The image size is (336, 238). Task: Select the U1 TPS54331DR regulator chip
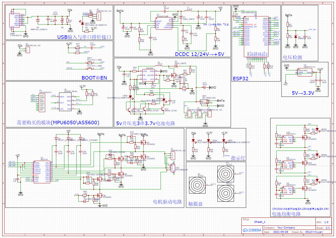click(x=164, y=23)
